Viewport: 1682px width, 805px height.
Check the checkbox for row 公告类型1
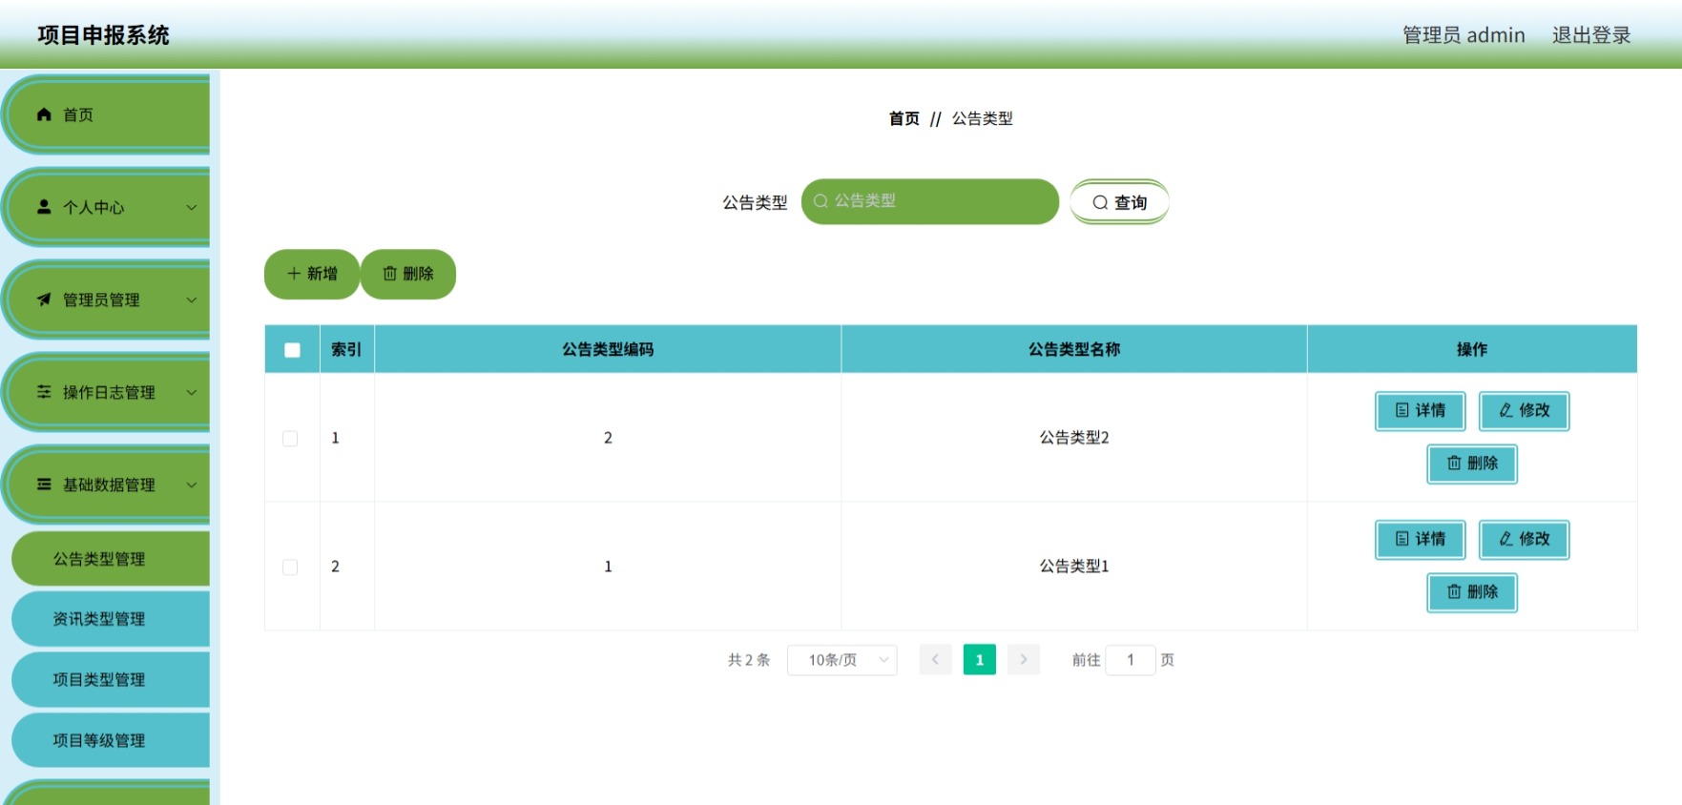click(x=290, y=567)
